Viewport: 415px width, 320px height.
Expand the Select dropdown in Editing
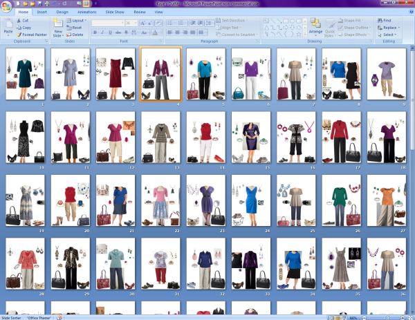pyautogui.click(x=387, y=34)
